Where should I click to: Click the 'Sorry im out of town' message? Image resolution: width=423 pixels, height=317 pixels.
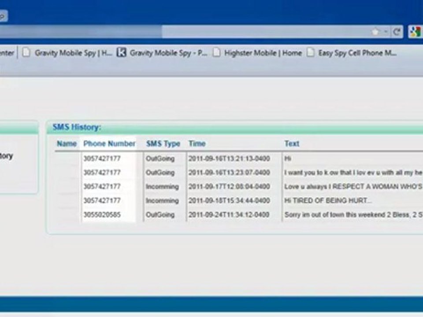click(x=353, y=214)
